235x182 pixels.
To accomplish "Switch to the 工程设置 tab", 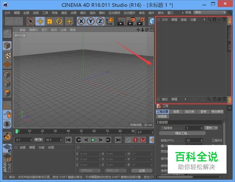I will pos(162,112).
